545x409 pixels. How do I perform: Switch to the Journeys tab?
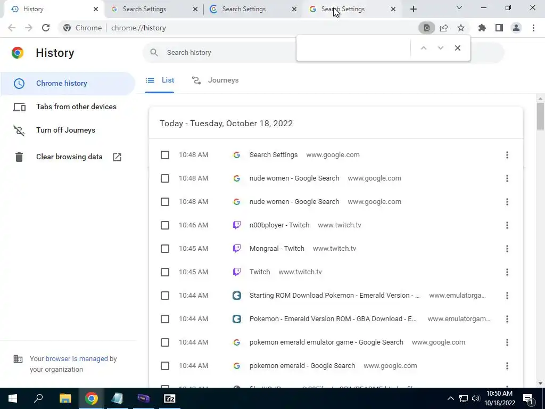pyautogui.click(x=216, y=80)
